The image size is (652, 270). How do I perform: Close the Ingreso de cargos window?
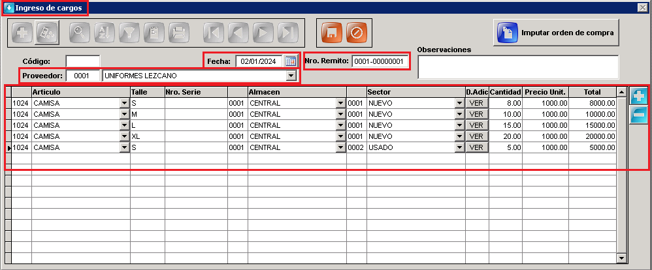643,7
